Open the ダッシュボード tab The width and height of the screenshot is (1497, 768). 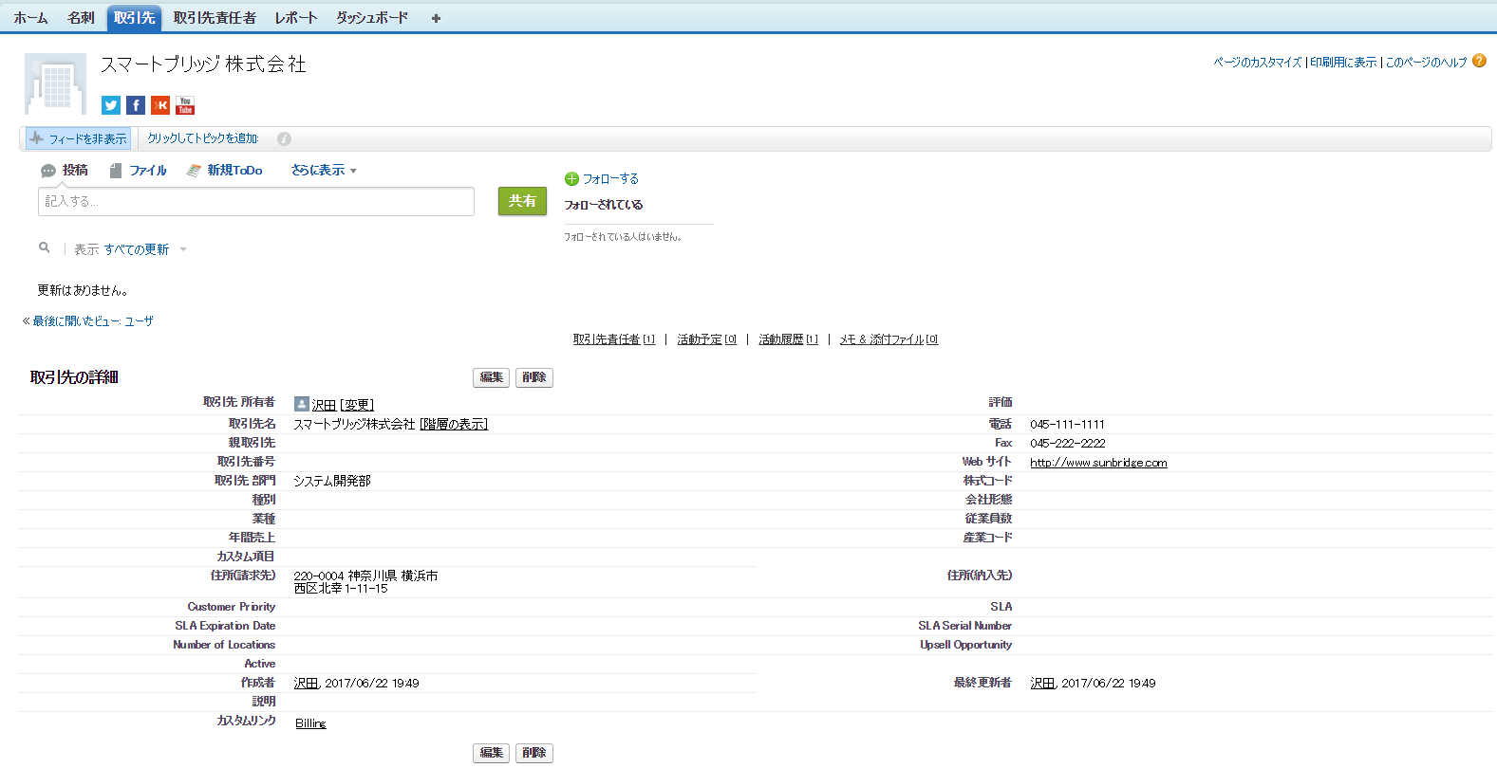pos(372,18)
